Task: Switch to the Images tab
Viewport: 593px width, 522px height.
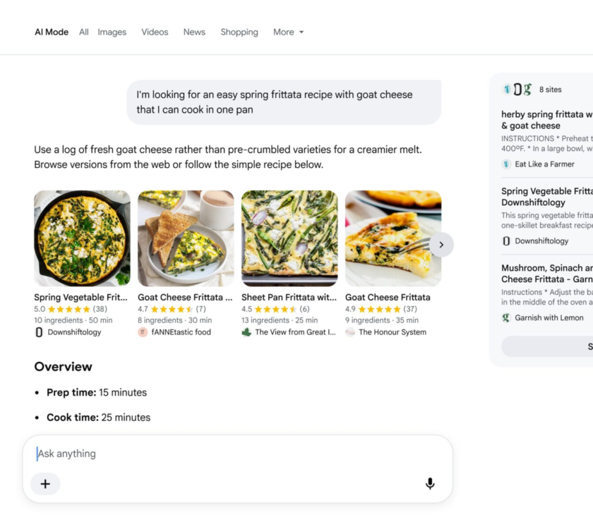Action: click(112, 32)
